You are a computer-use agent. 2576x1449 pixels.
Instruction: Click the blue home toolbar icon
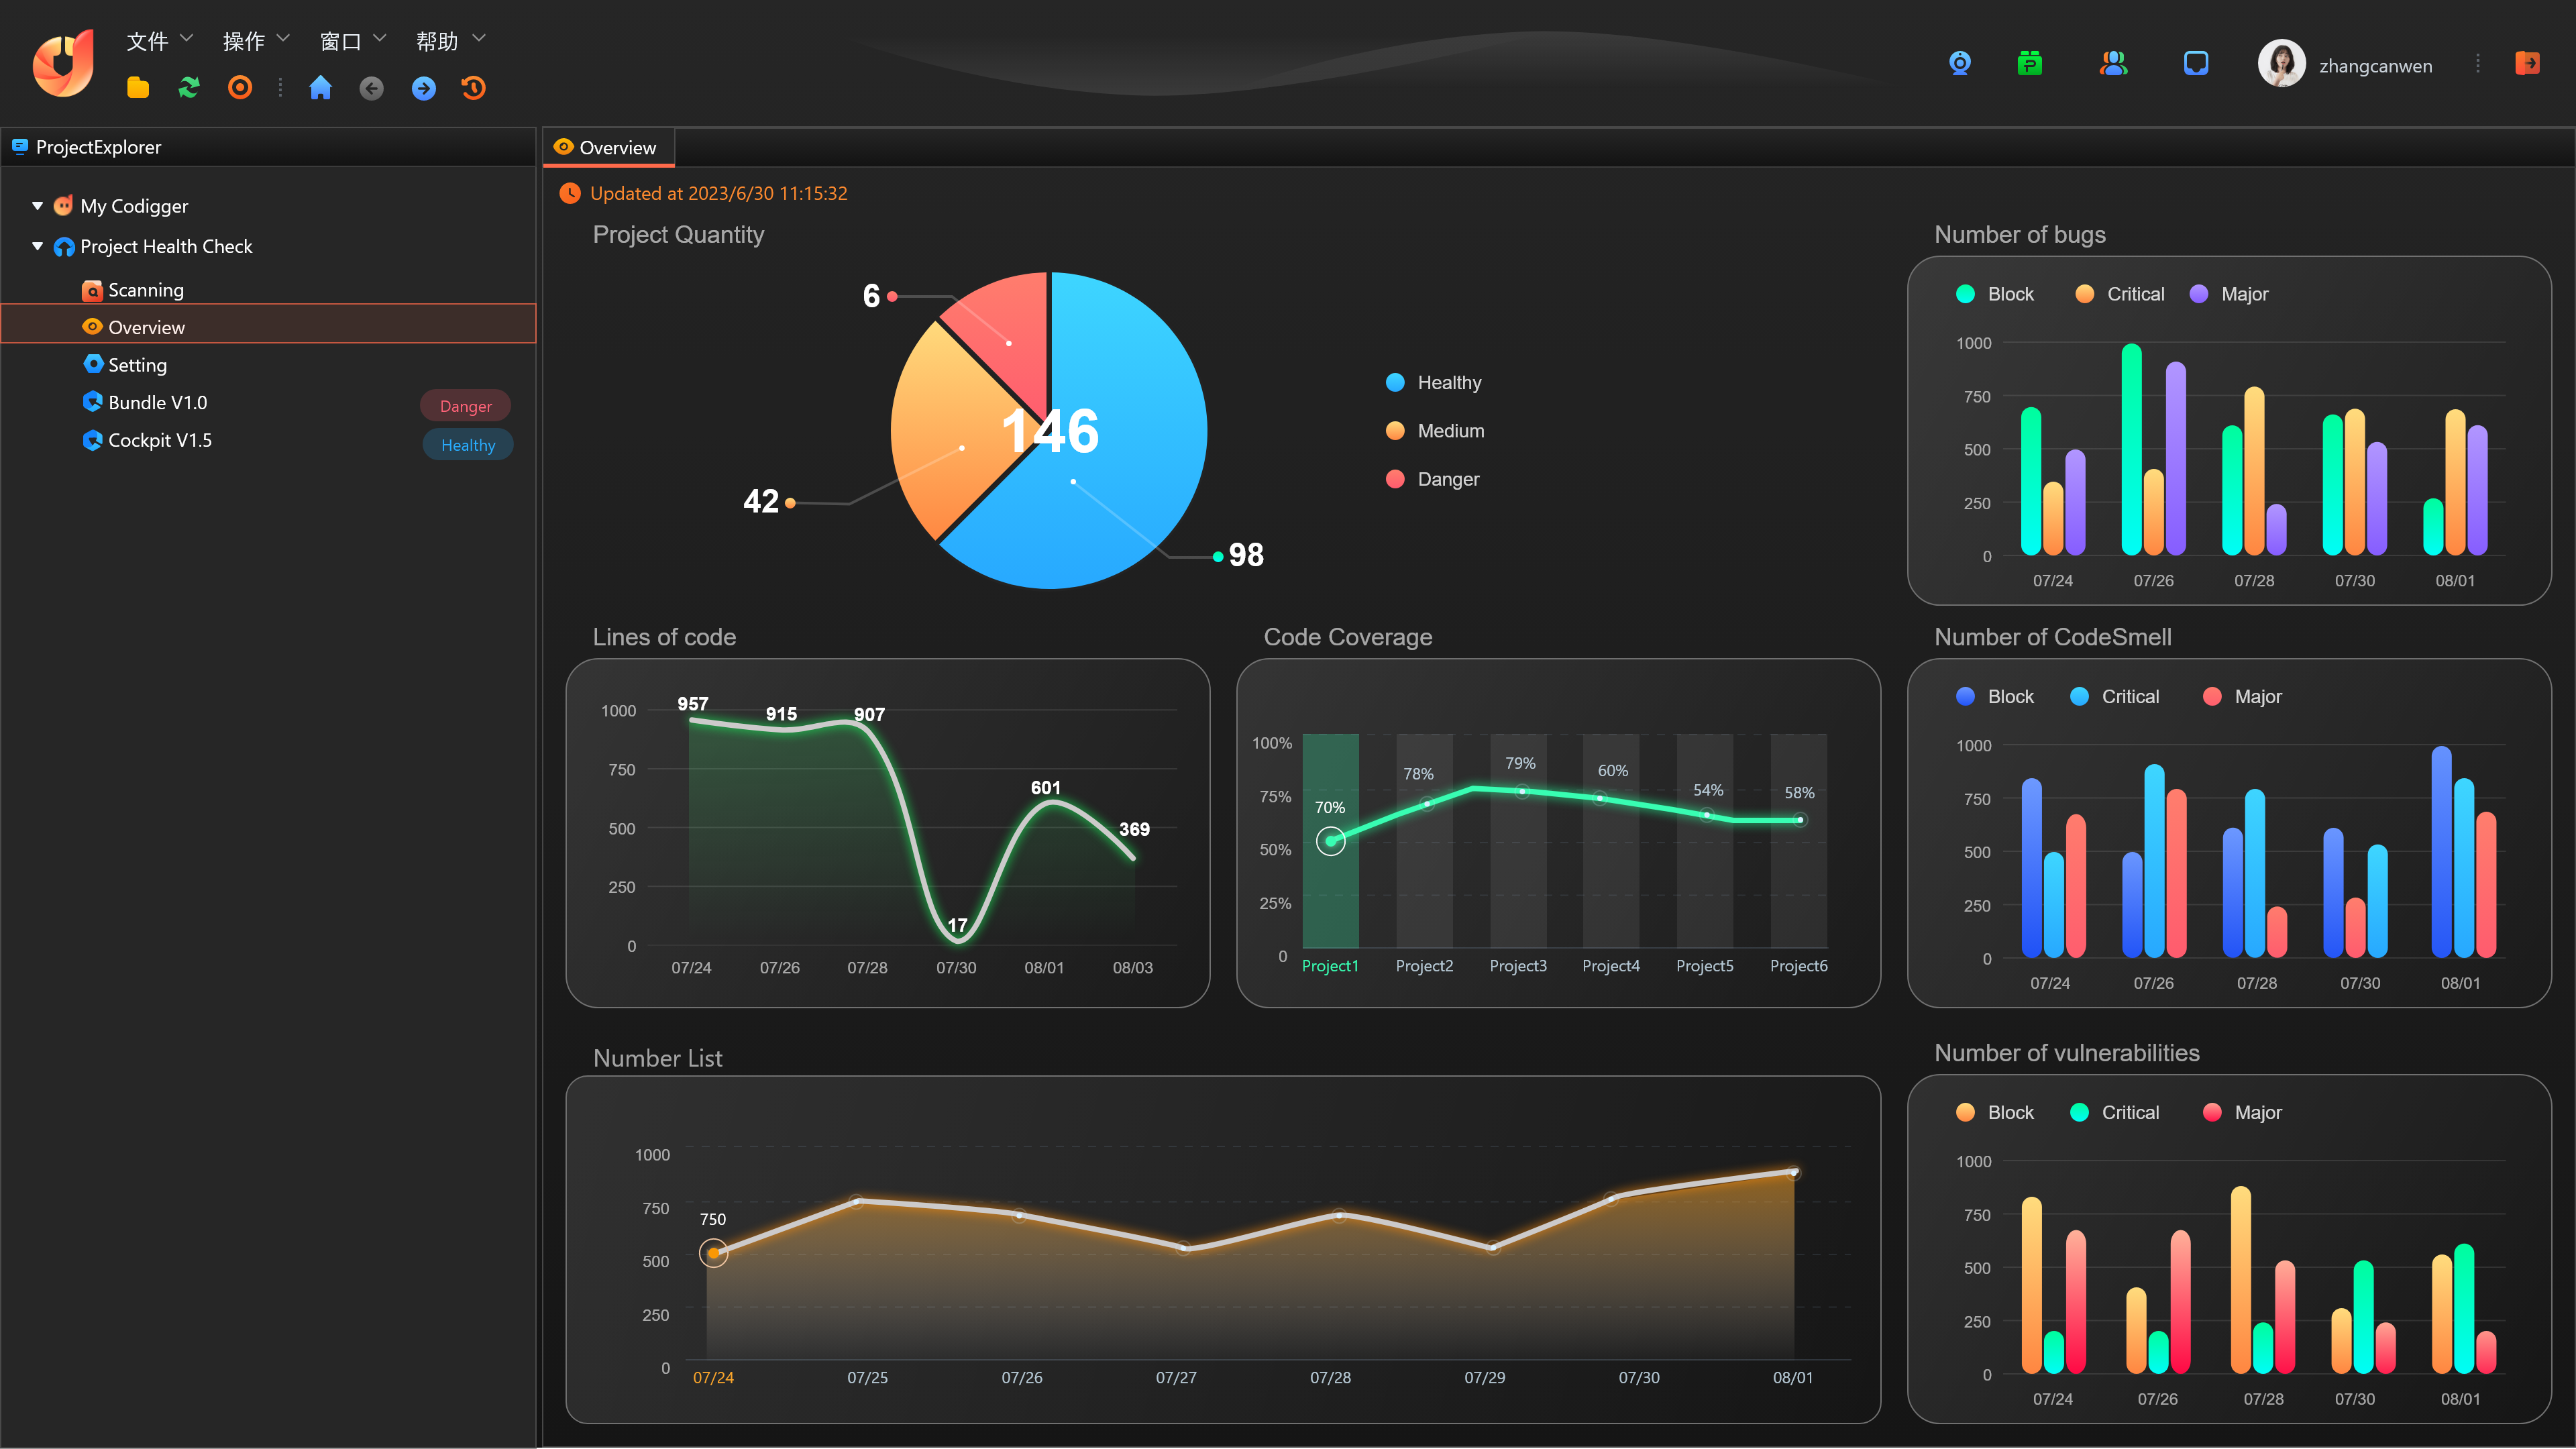pyautogui.click(x=320, y=88)
